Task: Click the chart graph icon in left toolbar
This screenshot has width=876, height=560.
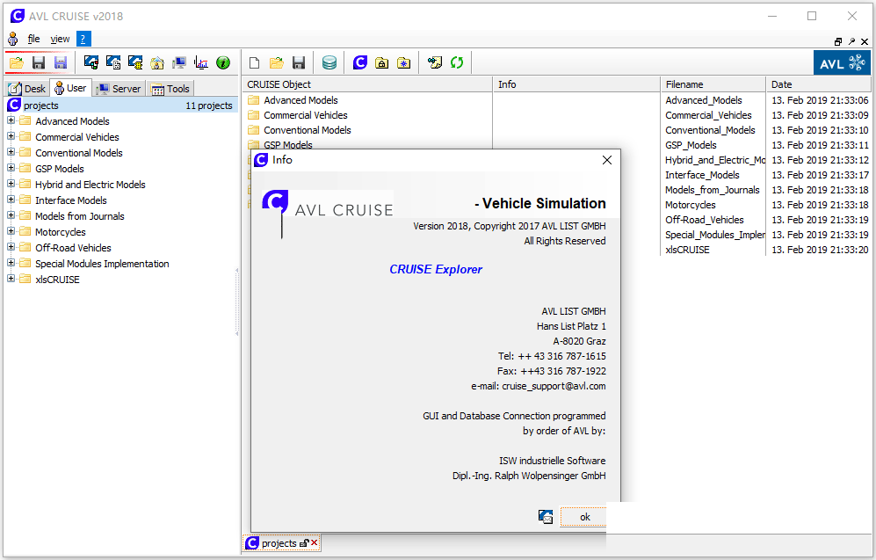Action: click(201, 62)
